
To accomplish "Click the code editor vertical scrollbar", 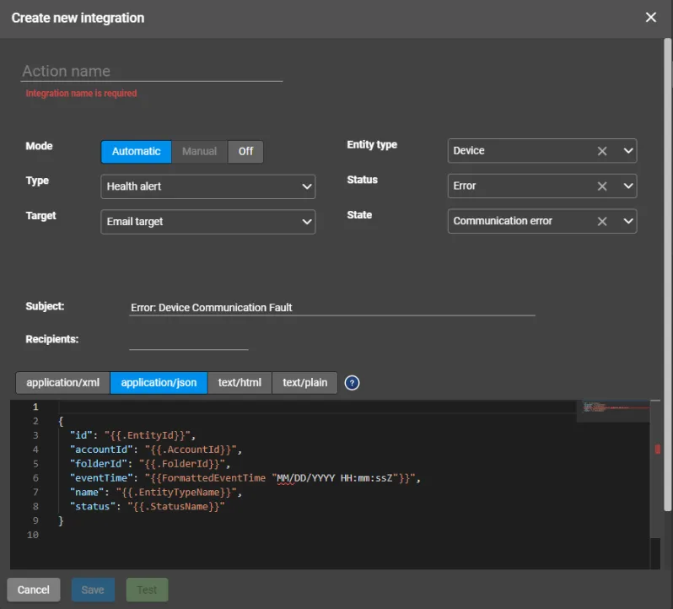I will [655, 469].
